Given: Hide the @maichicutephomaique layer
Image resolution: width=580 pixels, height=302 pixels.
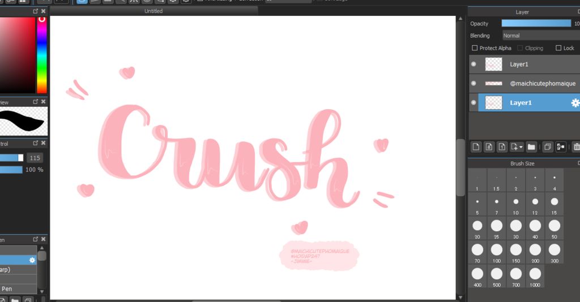Looking at the screenshot, I should [474, 84].
